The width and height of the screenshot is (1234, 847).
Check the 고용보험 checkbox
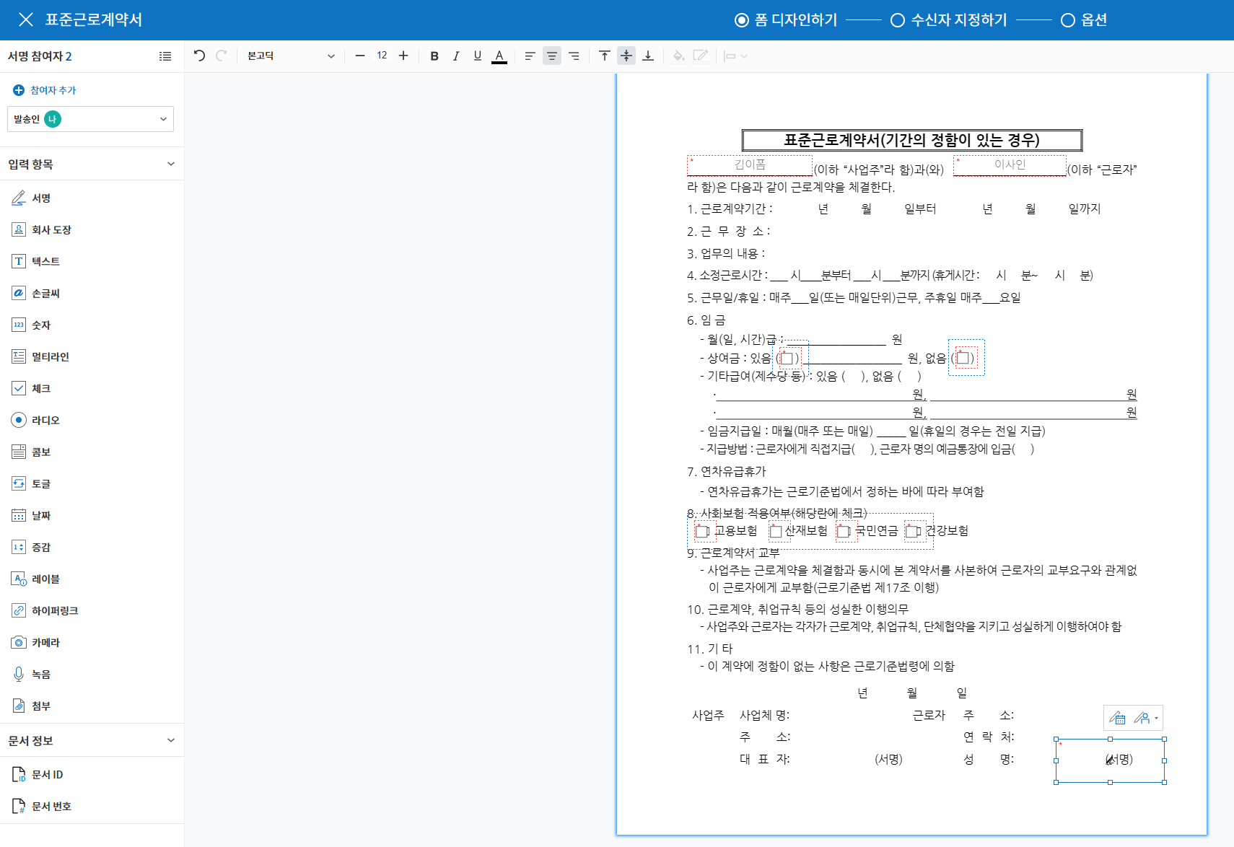coord(701,531)
